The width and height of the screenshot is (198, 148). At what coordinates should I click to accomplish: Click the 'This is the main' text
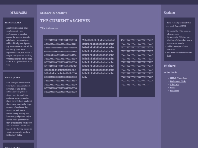coord(49,28)
